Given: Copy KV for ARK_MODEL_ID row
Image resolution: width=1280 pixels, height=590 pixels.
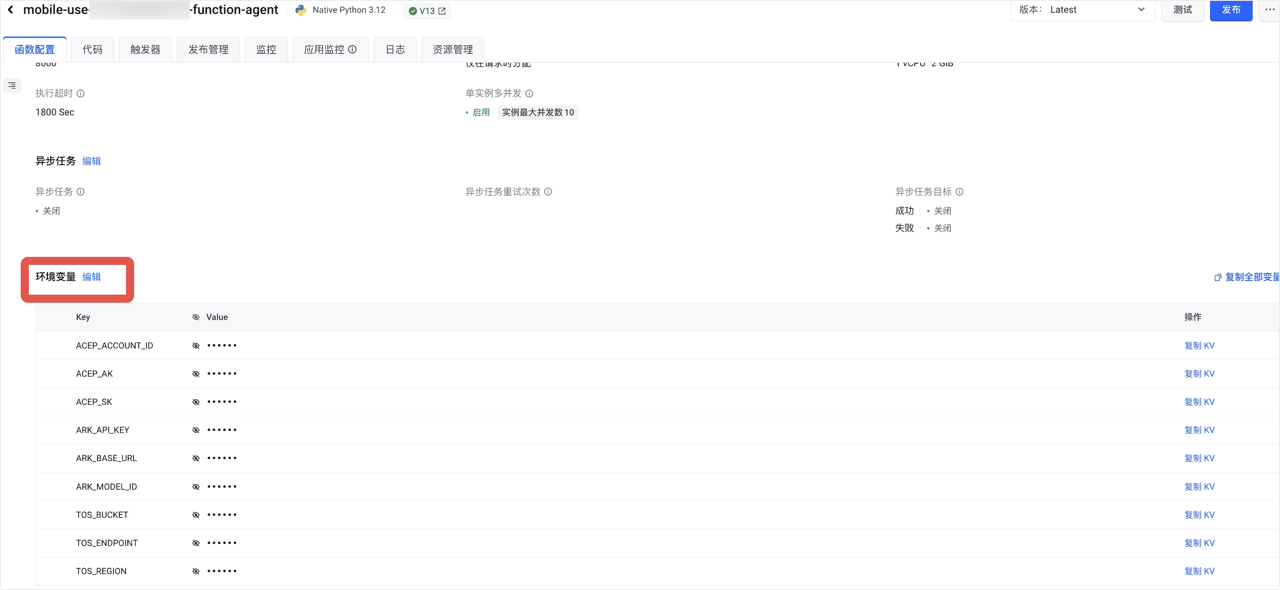Looking at the screenshot, I should 1199,487.
